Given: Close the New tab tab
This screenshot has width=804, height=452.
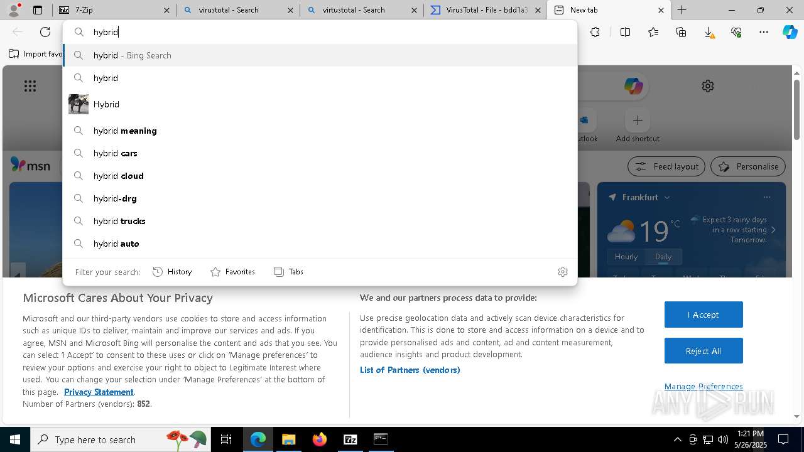Looking at the screenshot, I should pos(661,10).
